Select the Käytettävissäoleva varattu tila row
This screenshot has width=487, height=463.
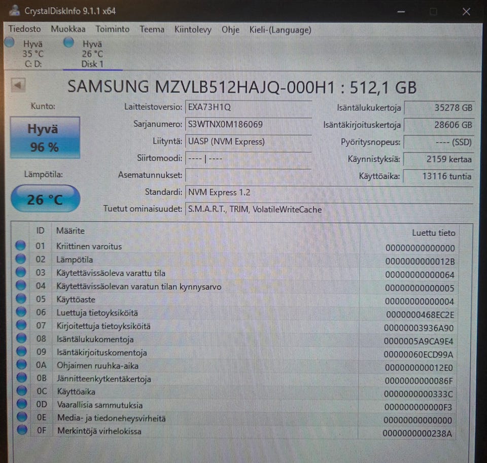pos(235,273)
